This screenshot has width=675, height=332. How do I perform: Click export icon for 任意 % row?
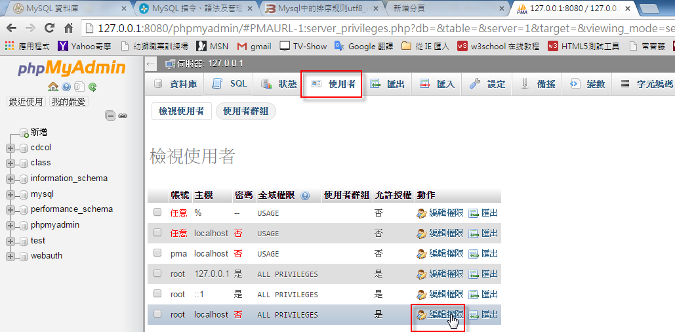tap(473, 213)
